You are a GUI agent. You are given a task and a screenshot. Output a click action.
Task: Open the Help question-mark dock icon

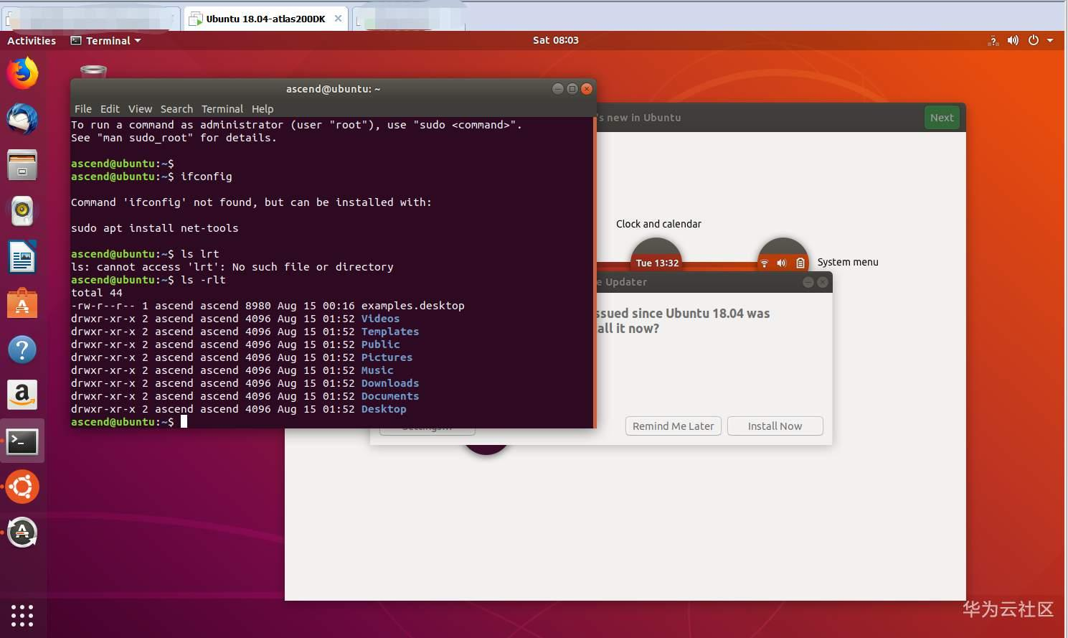click(22, 350)
